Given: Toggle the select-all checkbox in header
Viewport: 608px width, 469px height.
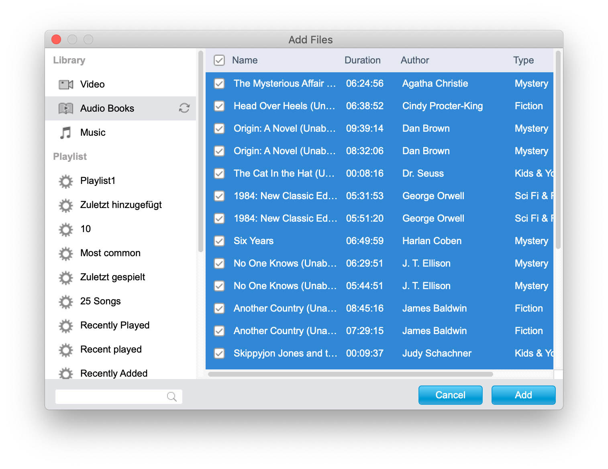Looking at the screenshot, I should [x=219, y=60].
